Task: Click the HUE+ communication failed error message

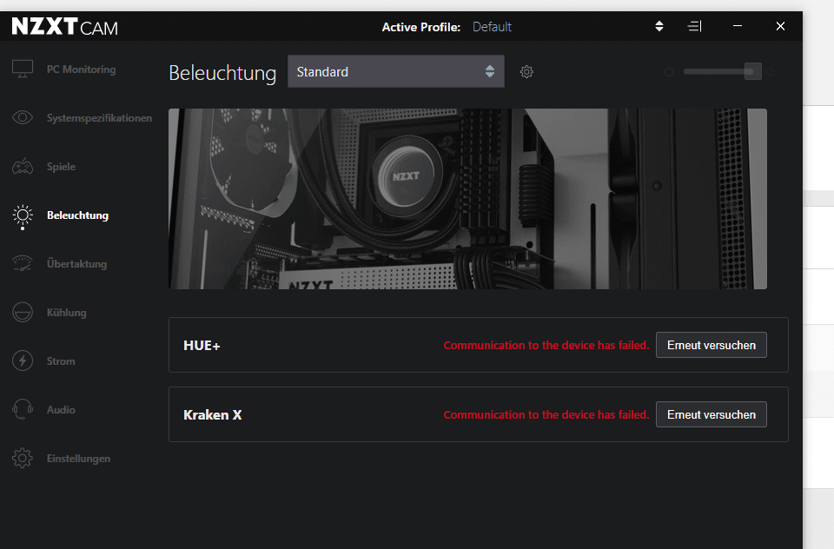Action: tap(546, 345)
